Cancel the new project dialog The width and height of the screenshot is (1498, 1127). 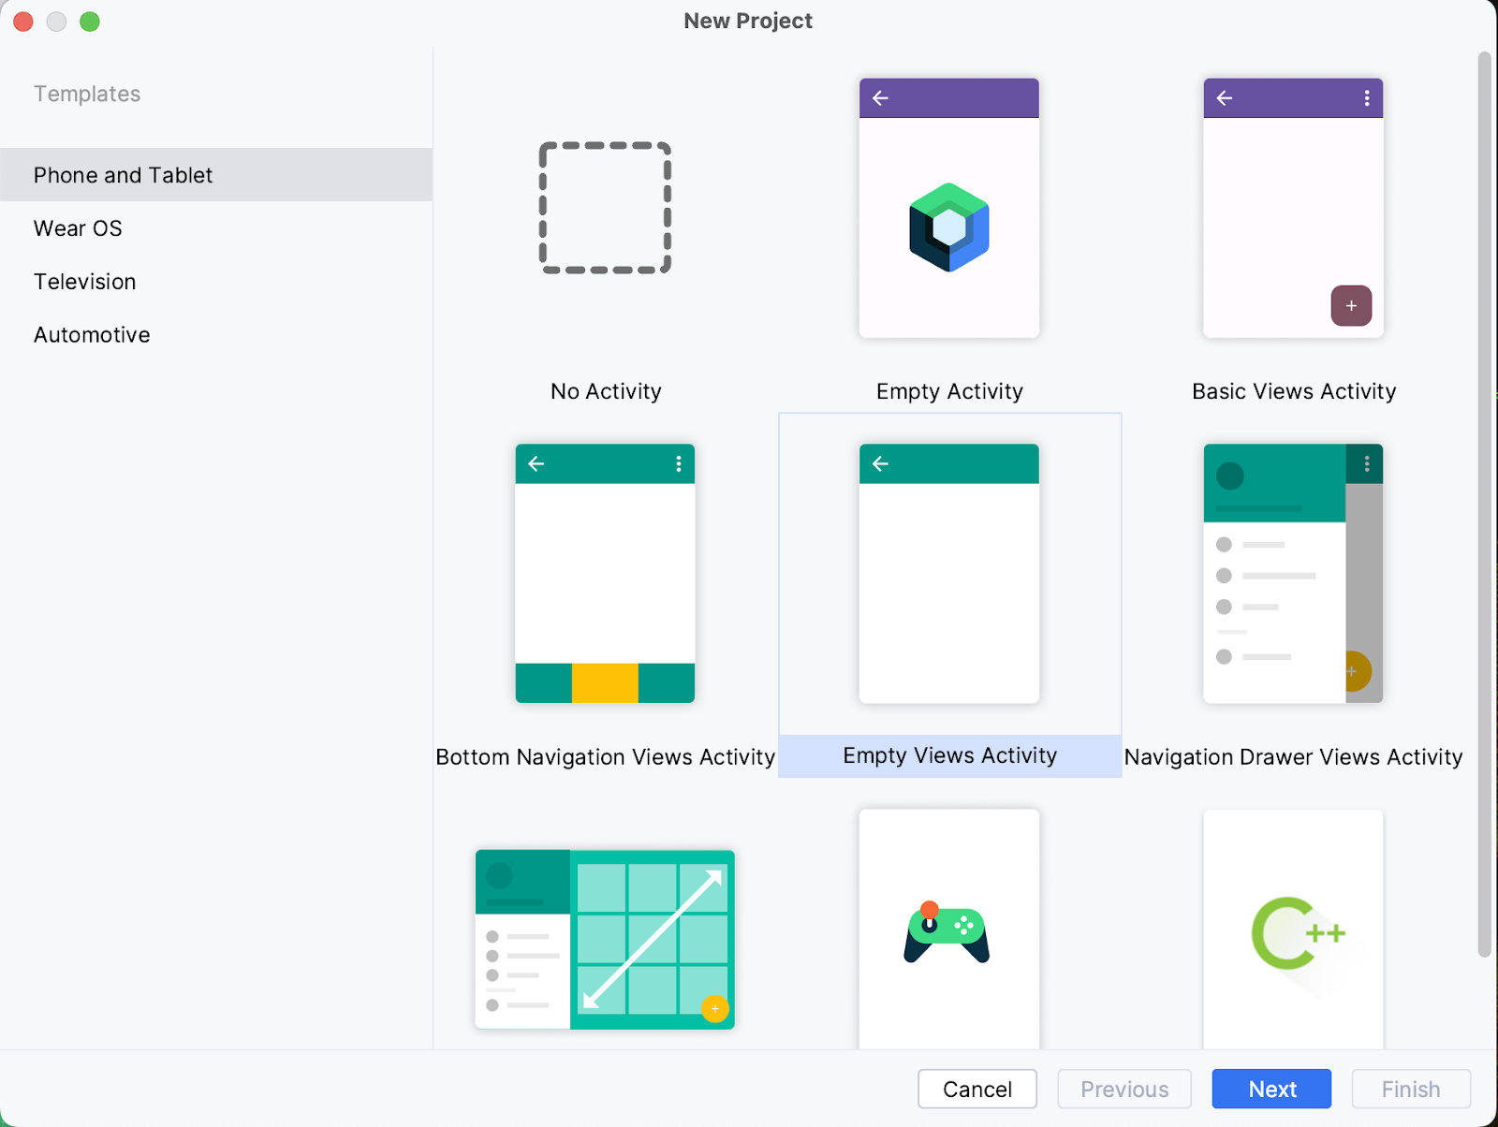[x=977, y=1089]
